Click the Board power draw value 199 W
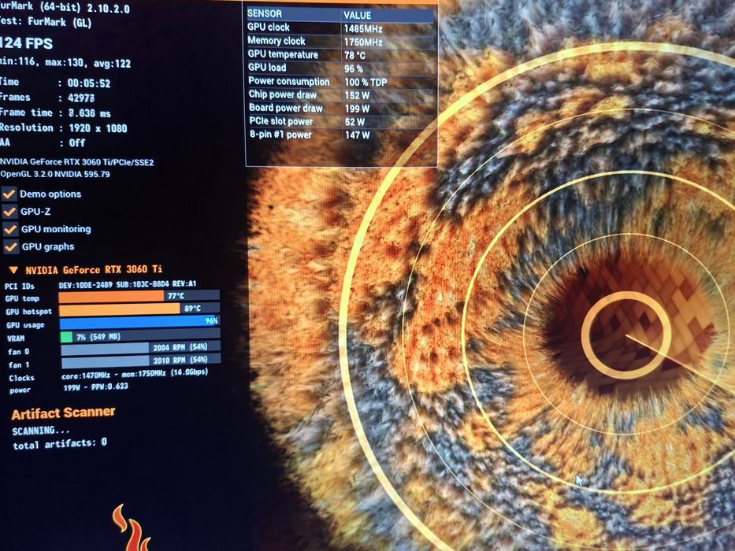735x551 pixels. click(x=357, y=109)
